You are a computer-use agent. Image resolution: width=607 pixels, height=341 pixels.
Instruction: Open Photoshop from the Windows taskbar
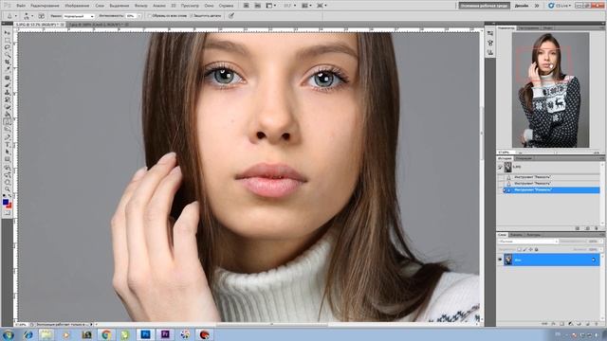pyautogui.click(x=145, y=334)
